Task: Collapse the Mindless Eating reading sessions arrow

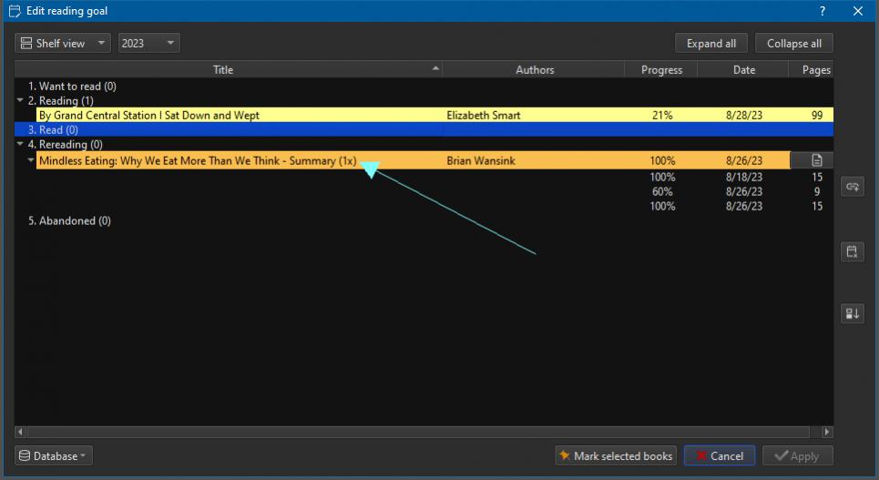Action: (x=31, y=160)
